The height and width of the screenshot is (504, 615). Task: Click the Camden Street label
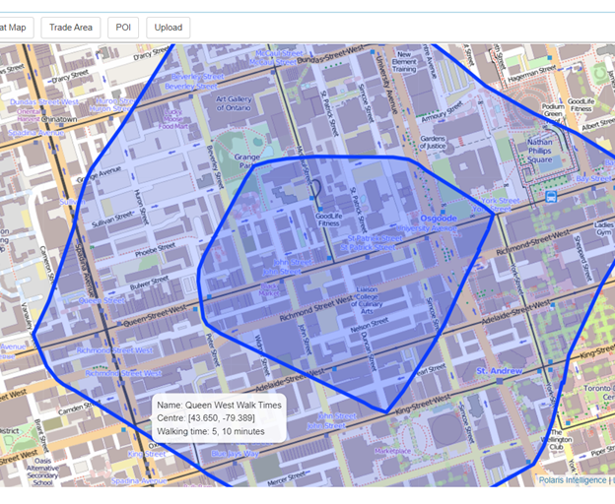coord(79,409)
